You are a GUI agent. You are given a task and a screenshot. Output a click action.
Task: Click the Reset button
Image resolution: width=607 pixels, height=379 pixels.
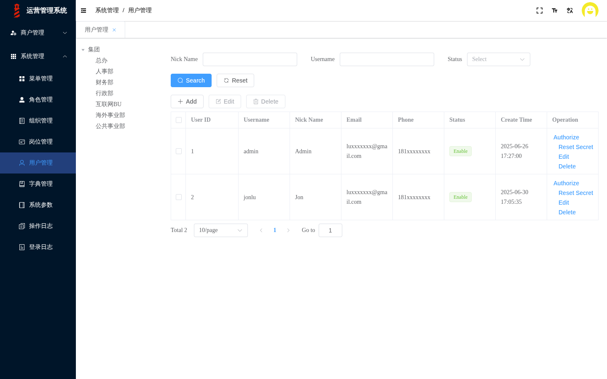point(235,80)
